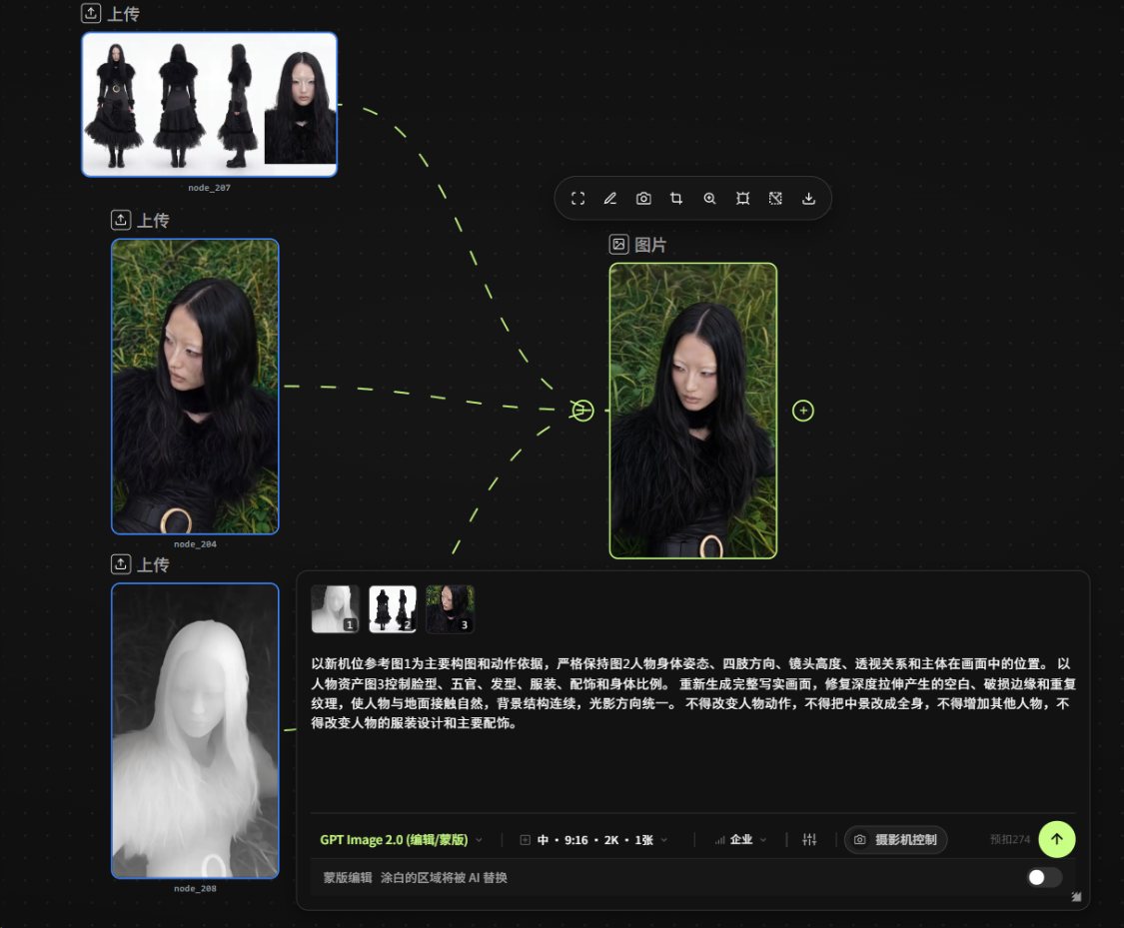Click the remove background selection icon
The height and width of the screenshot is (928, 1124).
(775, 199)
